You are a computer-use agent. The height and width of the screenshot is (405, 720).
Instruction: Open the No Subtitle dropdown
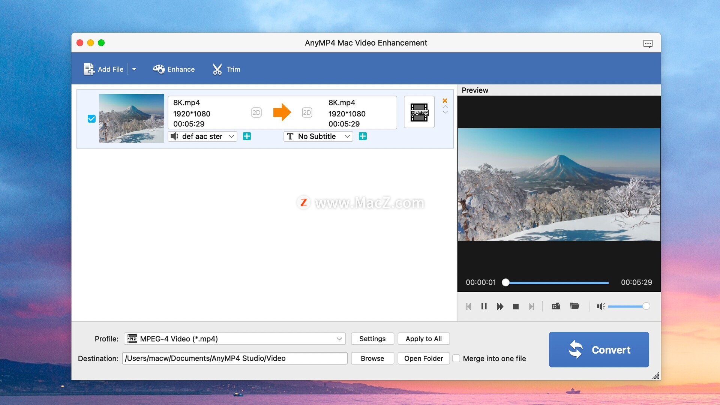pyautogui.click(x=318, y=136)
